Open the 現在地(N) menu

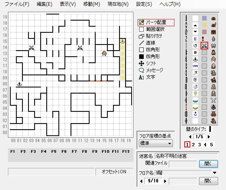pyautogui.click(x=118, y=4)
